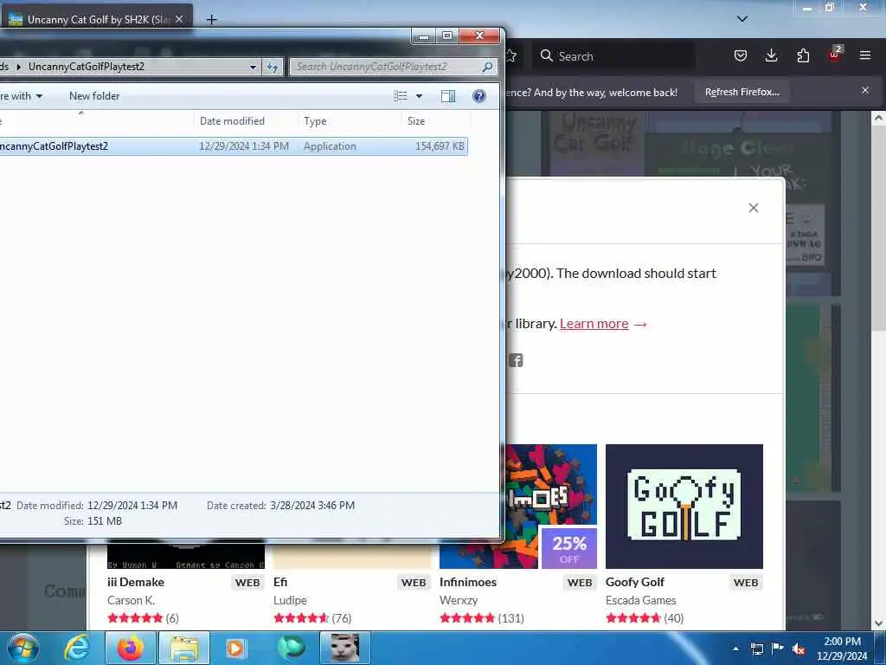The width and height of the screenshot is (886, 665).
Task: Click the Firefox page scroll up arrow
Action: point(878,118)
